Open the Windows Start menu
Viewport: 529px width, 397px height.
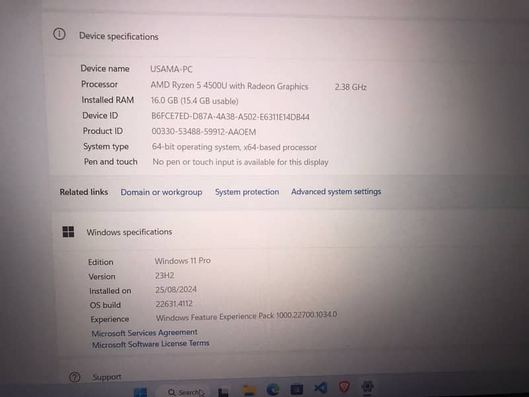tap(140, 392)
